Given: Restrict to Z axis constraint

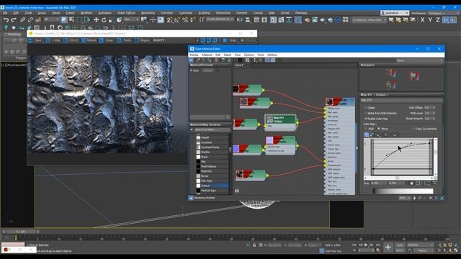Looking at the screenshot, I should tap(438, 20).
